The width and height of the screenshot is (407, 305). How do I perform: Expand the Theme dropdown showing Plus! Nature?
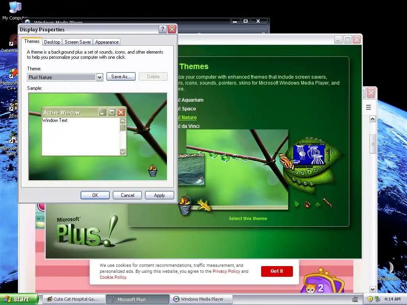click(x=99, y=77)
